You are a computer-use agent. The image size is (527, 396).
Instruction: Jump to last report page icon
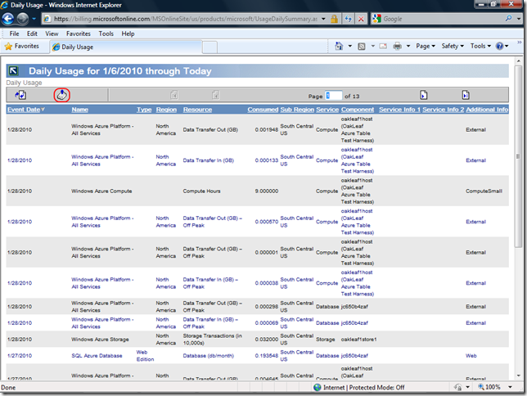click(x=466, y=95)
